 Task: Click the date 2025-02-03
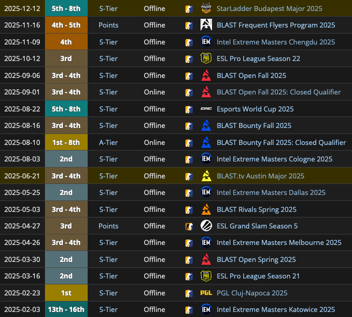click(x=22, y=310)
